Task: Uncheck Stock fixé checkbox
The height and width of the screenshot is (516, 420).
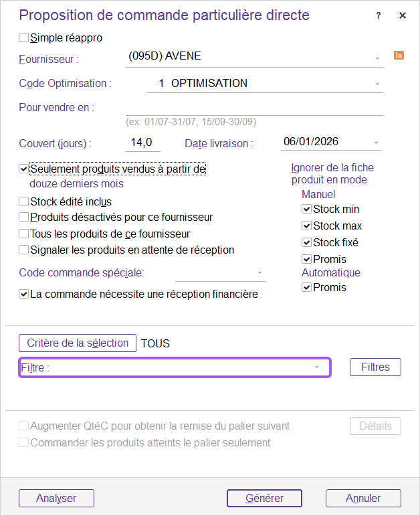Action: pos(307,243)
